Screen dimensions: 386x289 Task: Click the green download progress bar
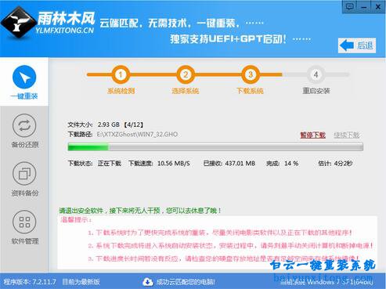point(215,146)
